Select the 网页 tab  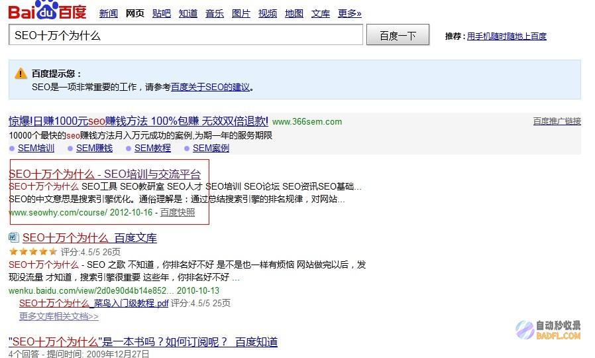click(x=135, y=13)
